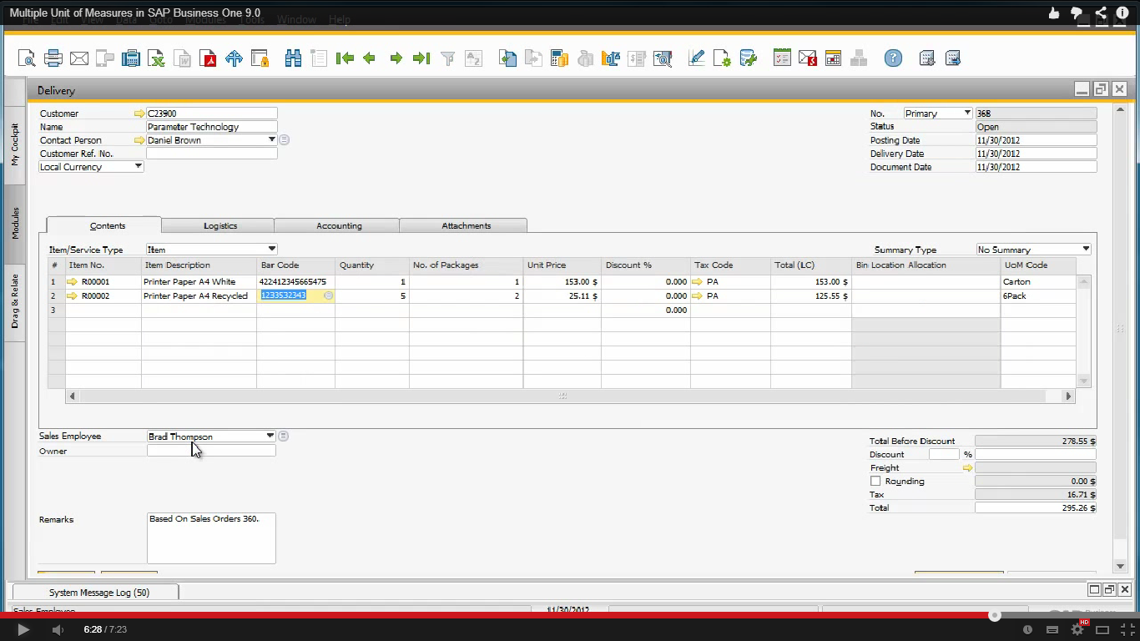Open the Sales Employee dropdown
This screenshot has height=641, width=1140.
click(270, 437)
